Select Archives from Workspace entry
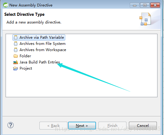The width and height of the screenshot is (164, 135). [40, 50]
